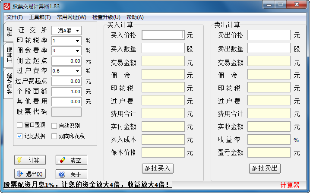310x193 pixels.
Task: Click the 买入成本 result field
Action: pyautogui.click(x=163, y=139)
